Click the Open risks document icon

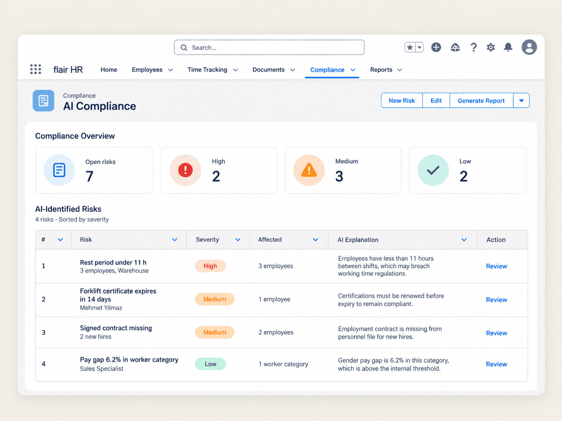point(59,170)
